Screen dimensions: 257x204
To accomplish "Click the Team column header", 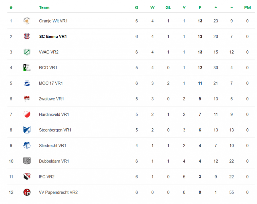I will pyautogui.click(x=44, y=7).
